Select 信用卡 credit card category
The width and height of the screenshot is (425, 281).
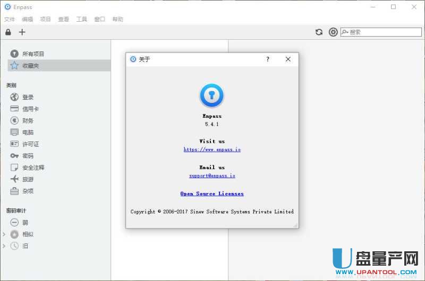pos(30,109)
